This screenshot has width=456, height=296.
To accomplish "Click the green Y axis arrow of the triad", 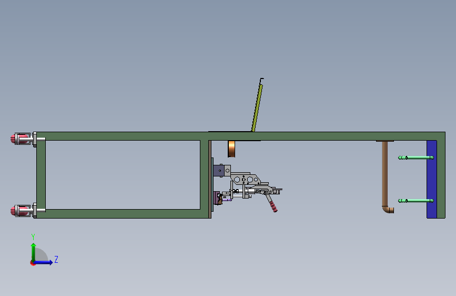I will tap(34, 252).
